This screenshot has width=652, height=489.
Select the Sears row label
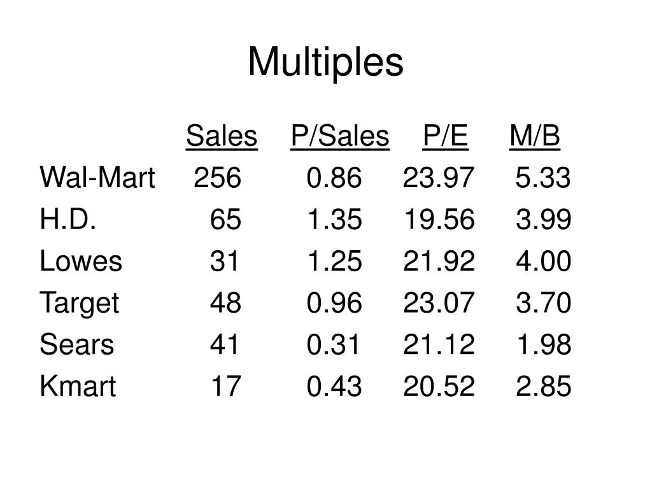(x=76, y=344)
